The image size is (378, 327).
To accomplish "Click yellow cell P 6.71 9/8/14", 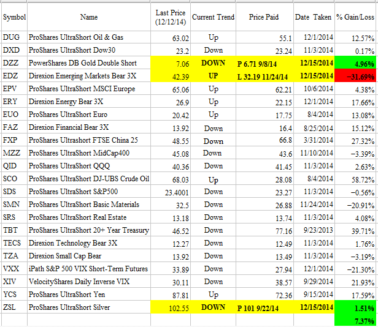I will 264,63.
